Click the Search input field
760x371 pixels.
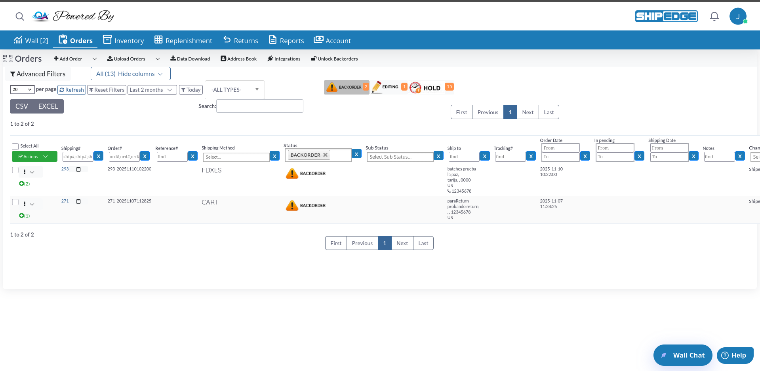(x=260, y=106)
